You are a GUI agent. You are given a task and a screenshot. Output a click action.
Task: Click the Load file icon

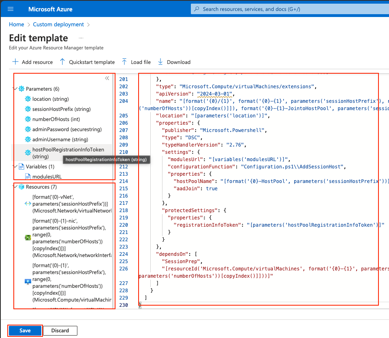pyautogui.click(x=124, y=62)
